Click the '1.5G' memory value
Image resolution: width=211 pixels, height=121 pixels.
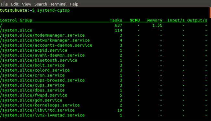pyautogui.click(x=157, y=25)
